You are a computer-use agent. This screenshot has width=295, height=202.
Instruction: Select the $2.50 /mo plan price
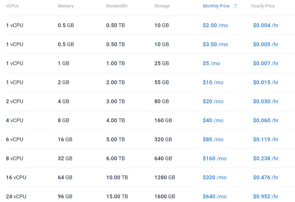tap(215, 26)
